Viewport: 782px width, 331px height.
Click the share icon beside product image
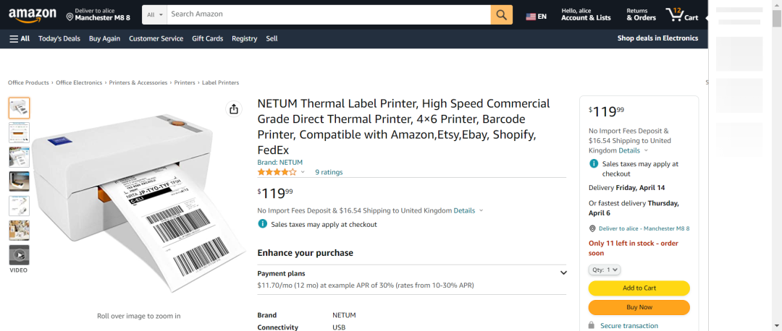pos(234,110)
